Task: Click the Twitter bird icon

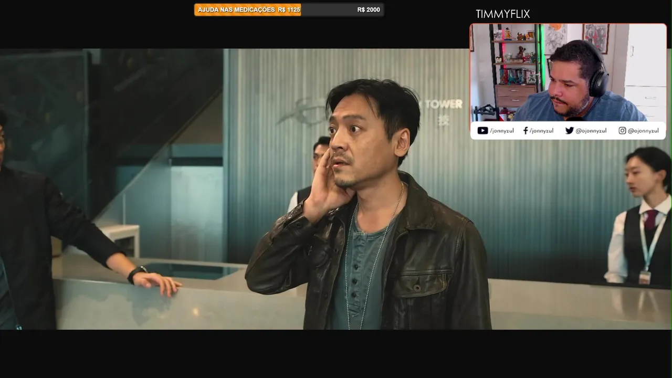Action: click(x=569, y=131)
